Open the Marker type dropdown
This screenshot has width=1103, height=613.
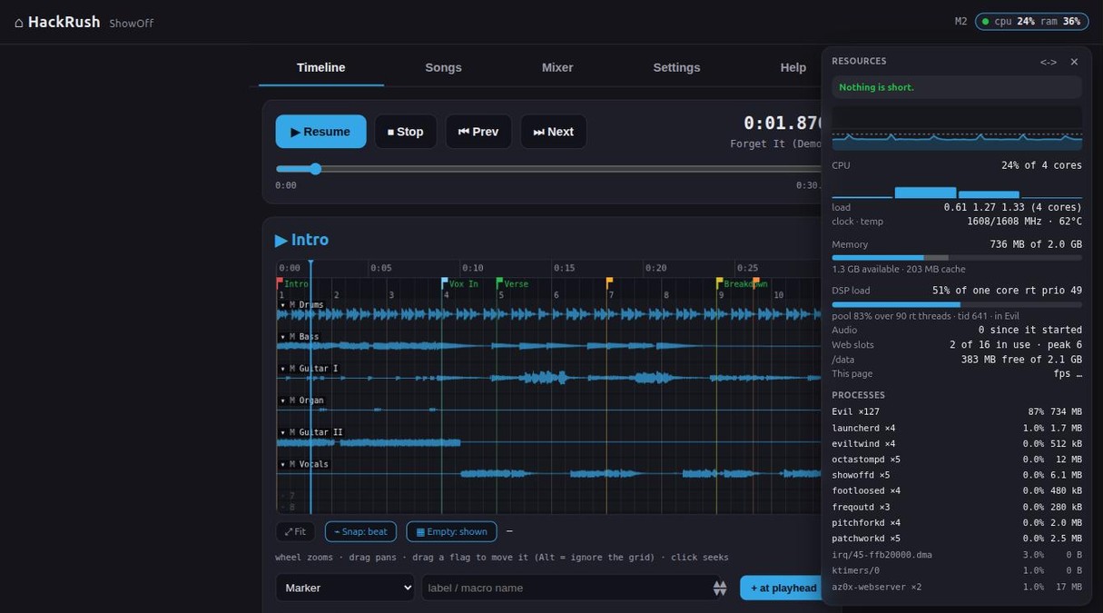345,588
